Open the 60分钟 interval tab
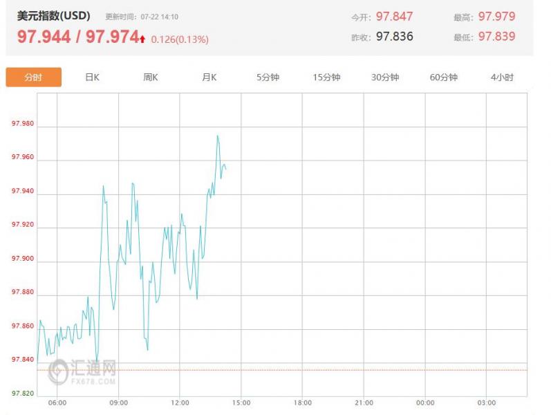This screenshot has width=551, height=415. coord(444,77)
